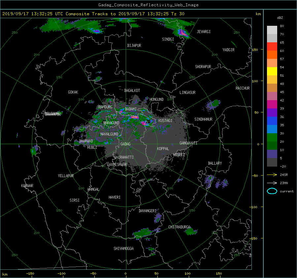The width and height of the screenshot is (297, 278).
Task: Select the BALLARY label
Action: (215, 163)
